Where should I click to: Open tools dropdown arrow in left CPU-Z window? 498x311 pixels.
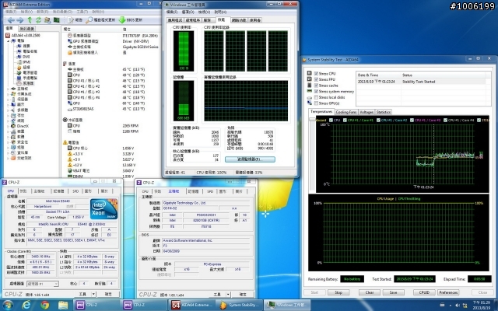click(93, 294)
